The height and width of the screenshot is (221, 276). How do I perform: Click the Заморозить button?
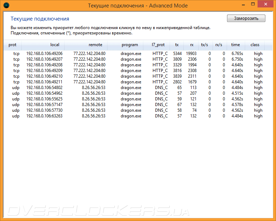pos(246,18)
